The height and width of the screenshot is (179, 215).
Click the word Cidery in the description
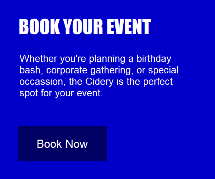click(x=99, y=82)
